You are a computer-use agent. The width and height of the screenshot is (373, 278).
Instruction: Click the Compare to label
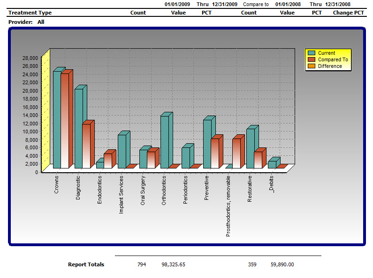pos(256,4)
